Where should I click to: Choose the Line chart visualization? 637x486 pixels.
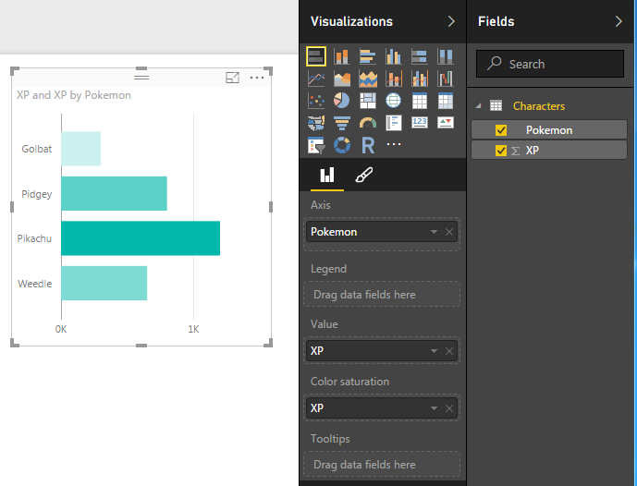click(x=316, y=79)
